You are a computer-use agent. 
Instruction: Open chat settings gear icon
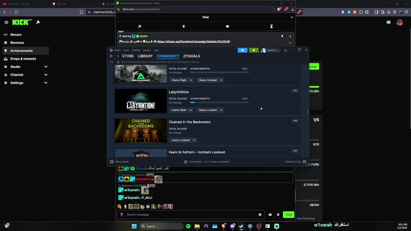tap(278, 215)
